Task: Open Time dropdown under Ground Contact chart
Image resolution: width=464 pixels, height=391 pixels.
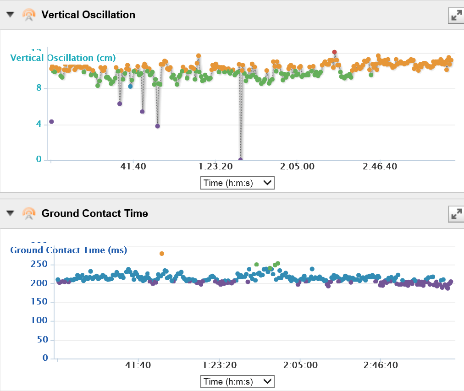Action: [238, 381]
